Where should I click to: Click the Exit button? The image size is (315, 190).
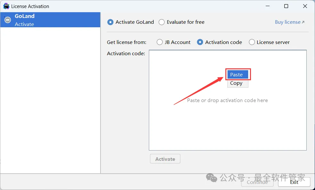point(294,182)
